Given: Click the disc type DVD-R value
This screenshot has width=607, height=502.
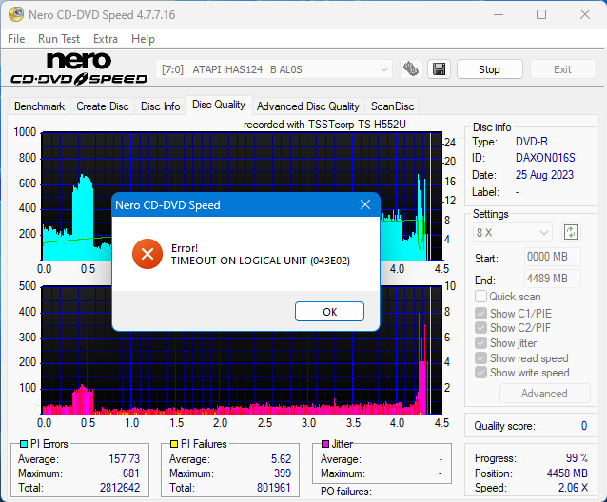Looking at the screenshot, I should [x=532, y=142].
